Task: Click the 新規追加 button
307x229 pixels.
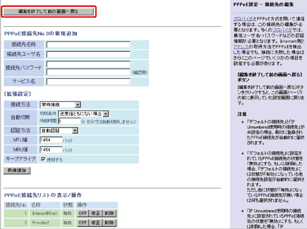Action: pos(17,170)
